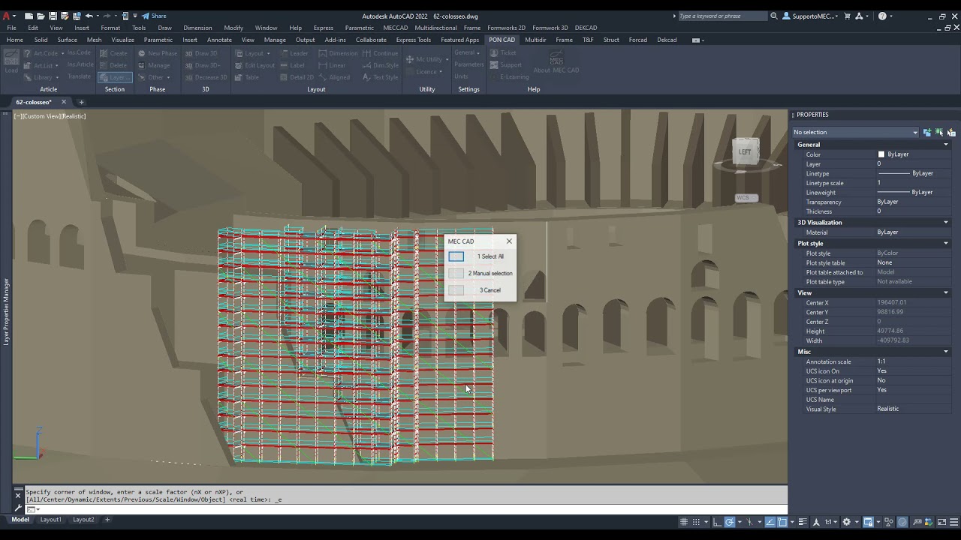Collapse the 3D Visualization section
Image resolution: width=961 pixels, height=540 pixels.
[945, 223]
